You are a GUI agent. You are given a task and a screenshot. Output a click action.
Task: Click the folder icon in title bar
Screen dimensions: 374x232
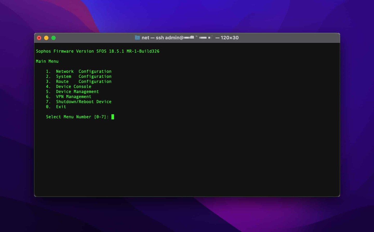137,38
